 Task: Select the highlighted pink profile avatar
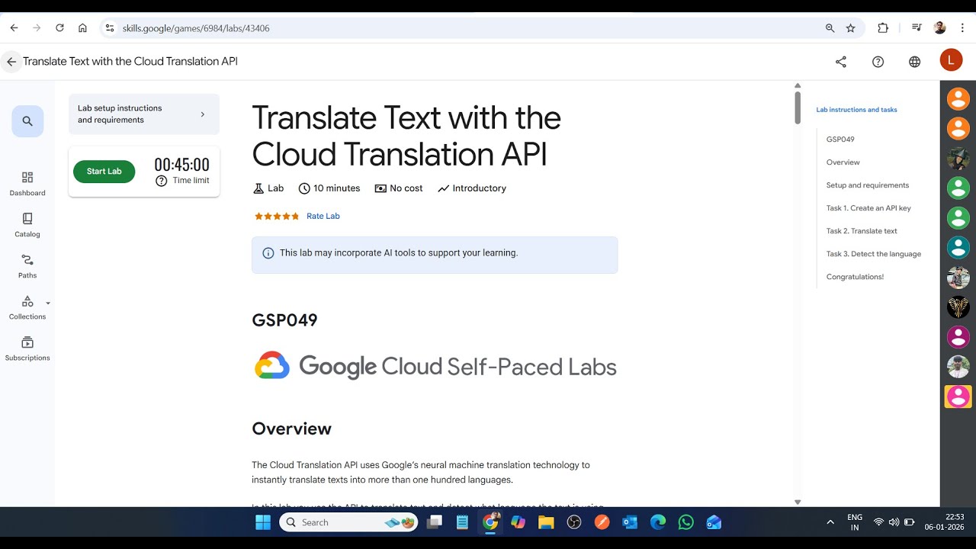[958, 396]
